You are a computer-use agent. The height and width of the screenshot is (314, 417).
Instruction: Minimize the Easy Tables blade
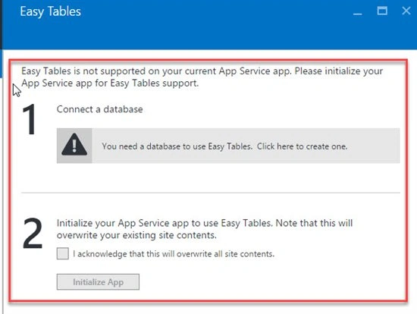pos(357,12)
